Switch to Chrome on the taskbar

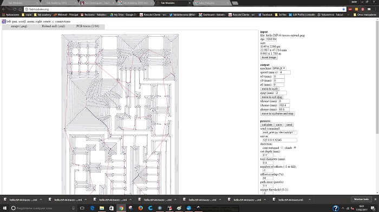tap(121, 208)
